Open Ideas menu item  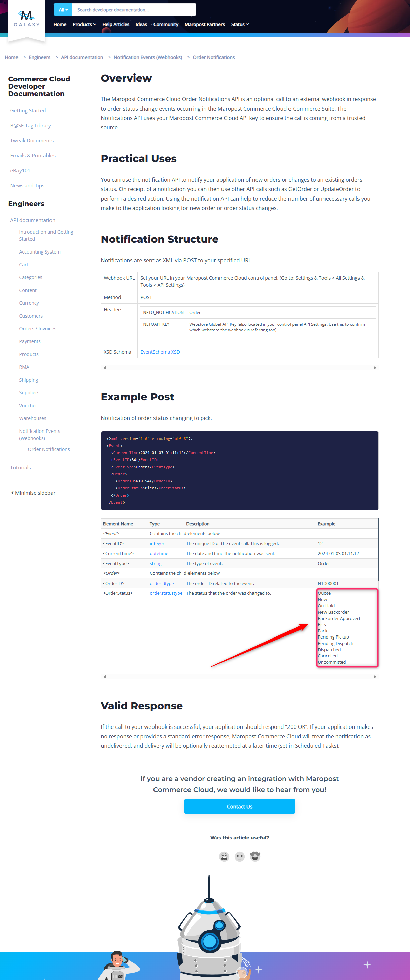click(x=141, y=24)
